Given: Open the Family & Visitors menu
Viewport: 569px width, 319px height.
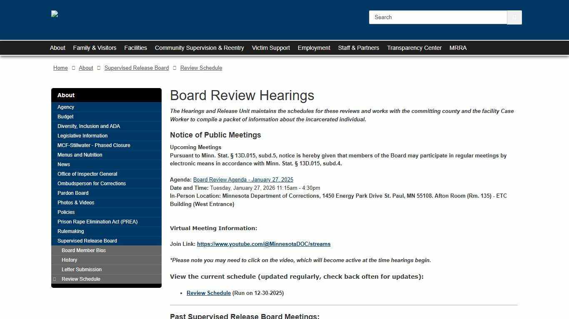Looking at the screenshot, I should coord(95,48).
